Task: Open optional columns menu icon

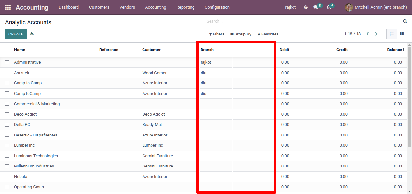Action: point(404,50)
